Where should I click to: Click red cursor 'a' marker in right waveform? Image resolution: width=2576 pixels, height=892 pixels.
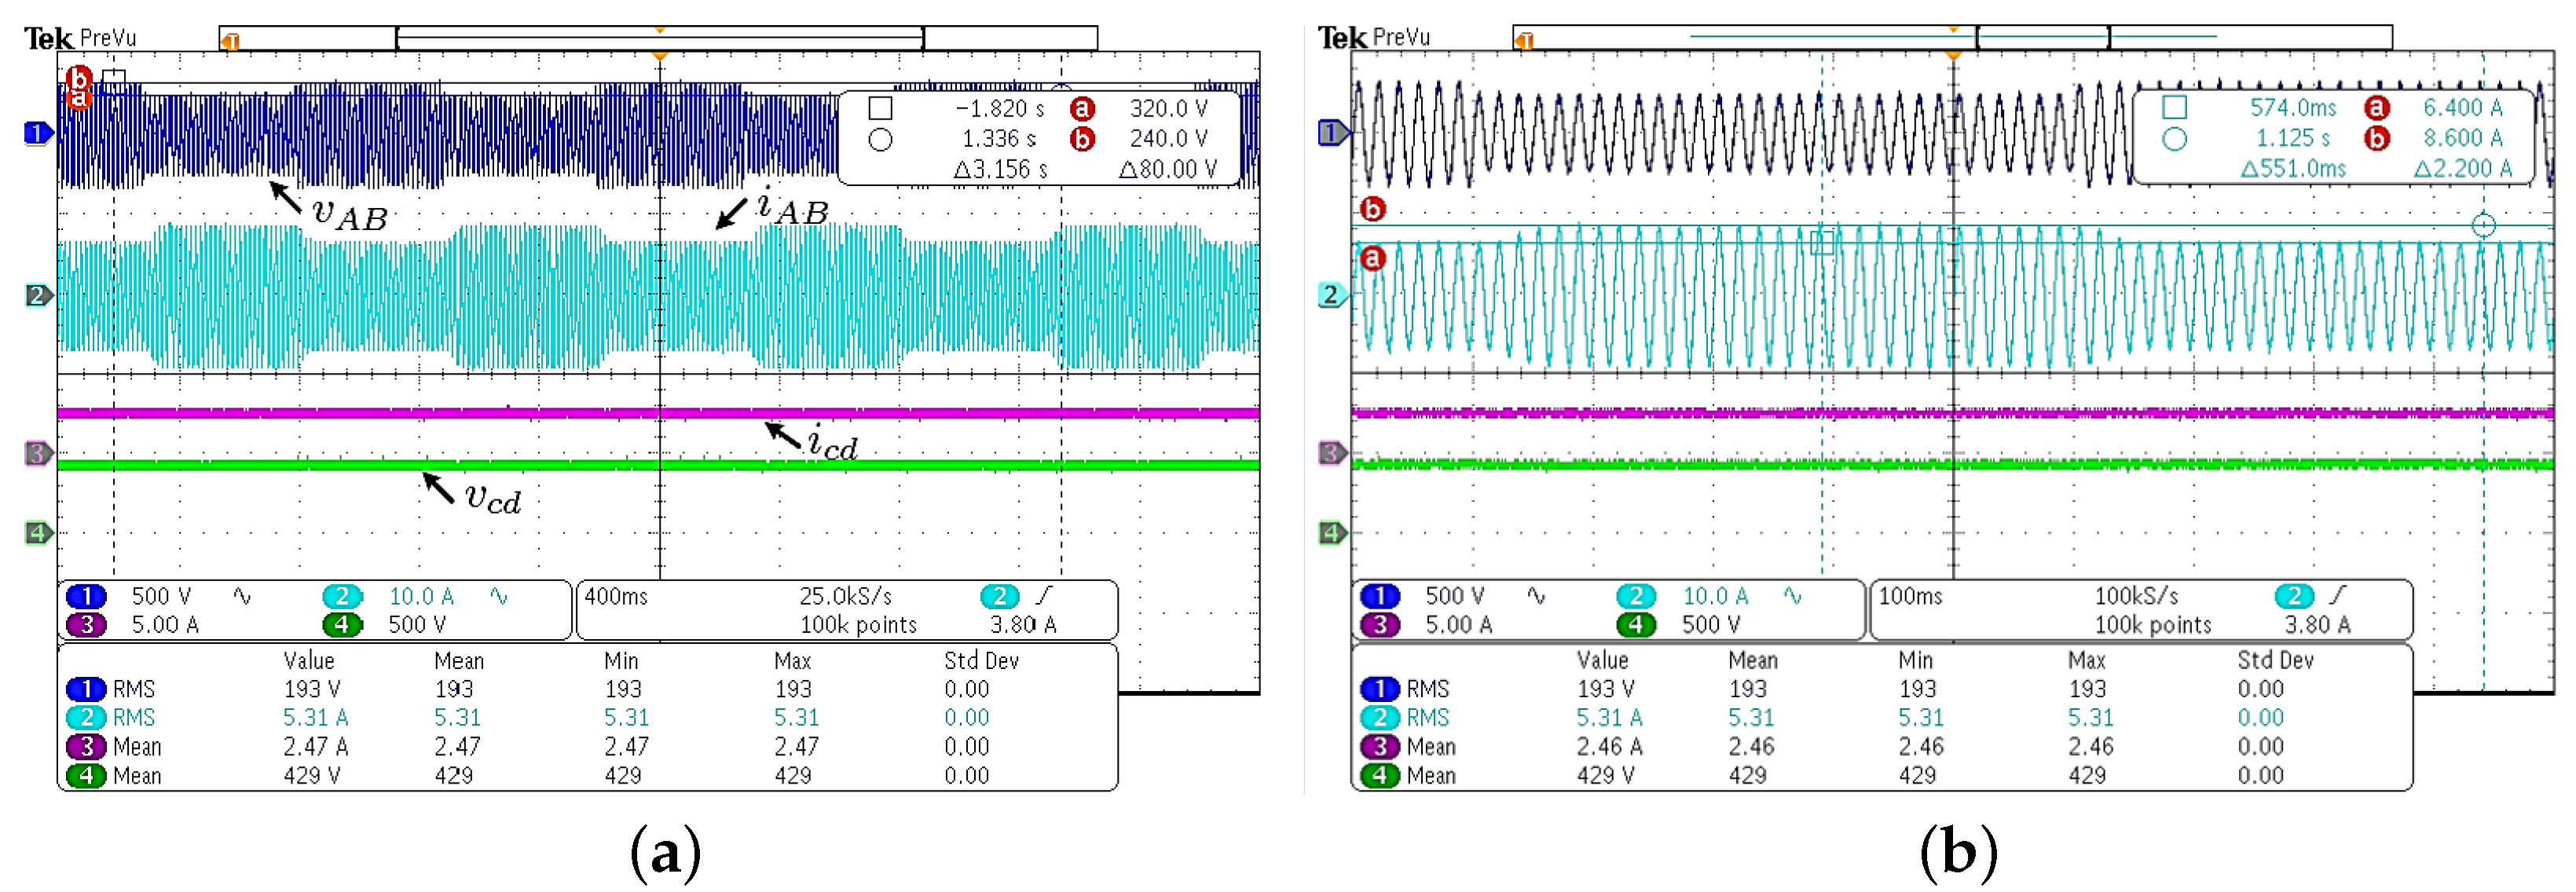(1373, 258)
